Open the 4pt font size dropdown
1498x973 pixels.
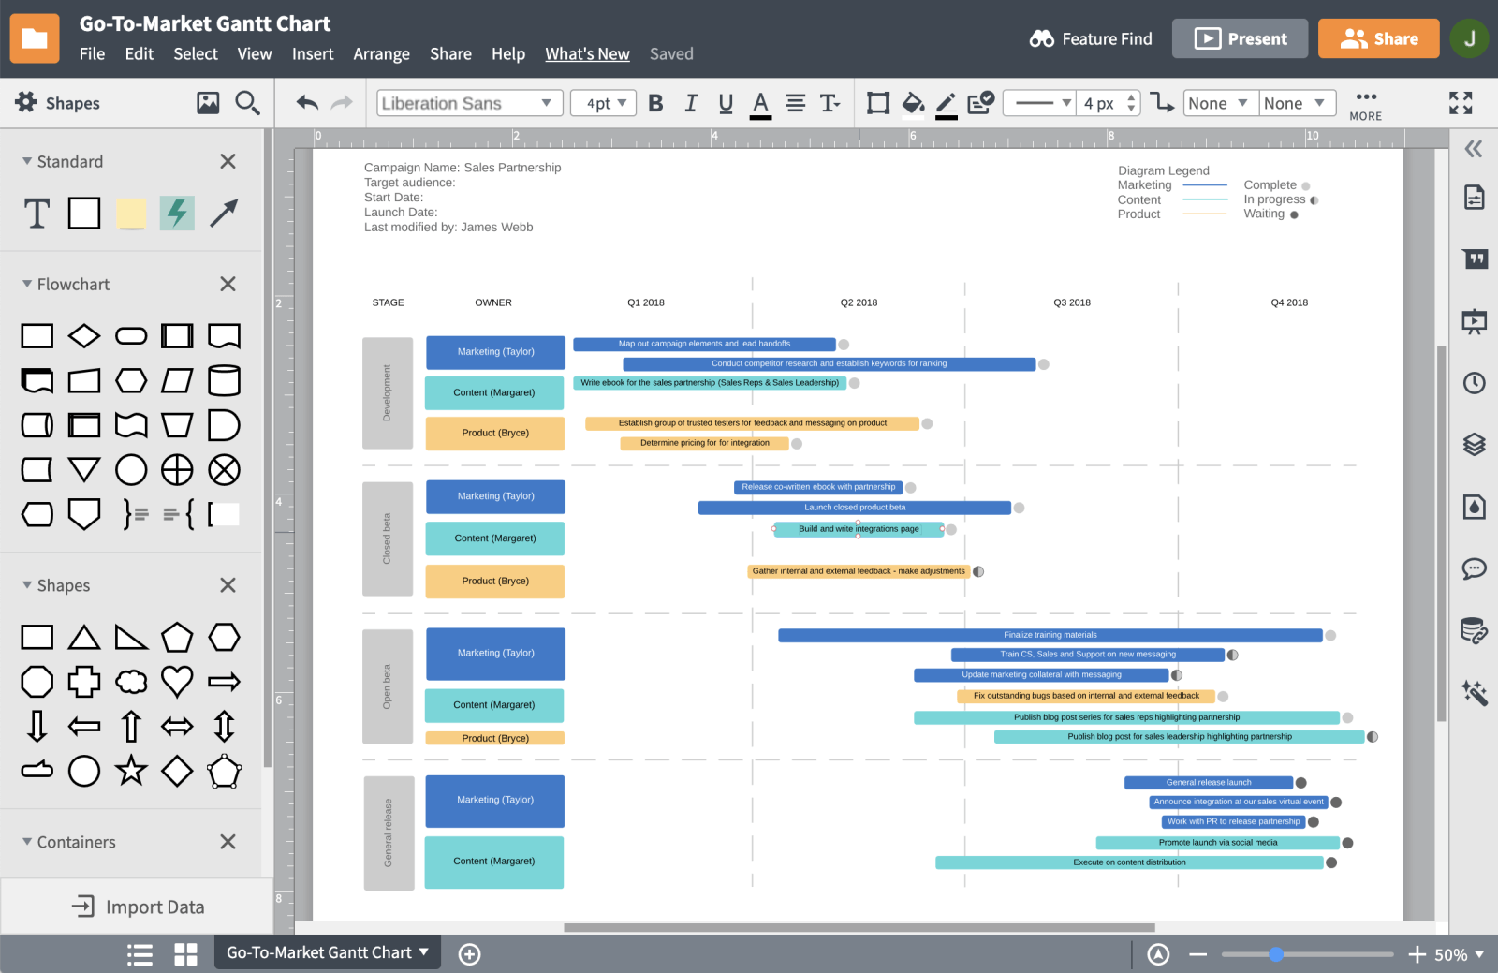point(603,103)
